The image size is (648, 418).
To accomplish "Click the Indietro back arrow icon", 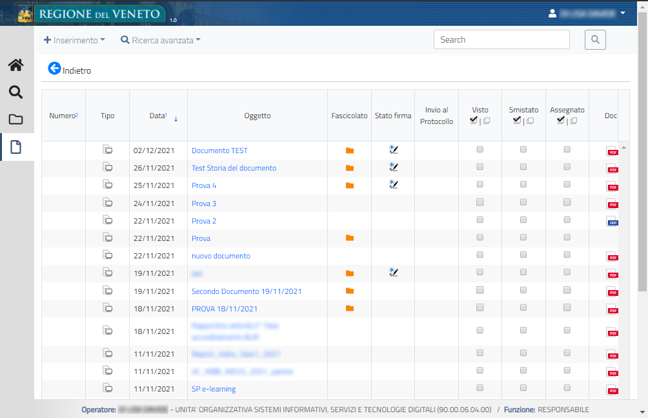I will pyautogui.click(x=54, y=68).
